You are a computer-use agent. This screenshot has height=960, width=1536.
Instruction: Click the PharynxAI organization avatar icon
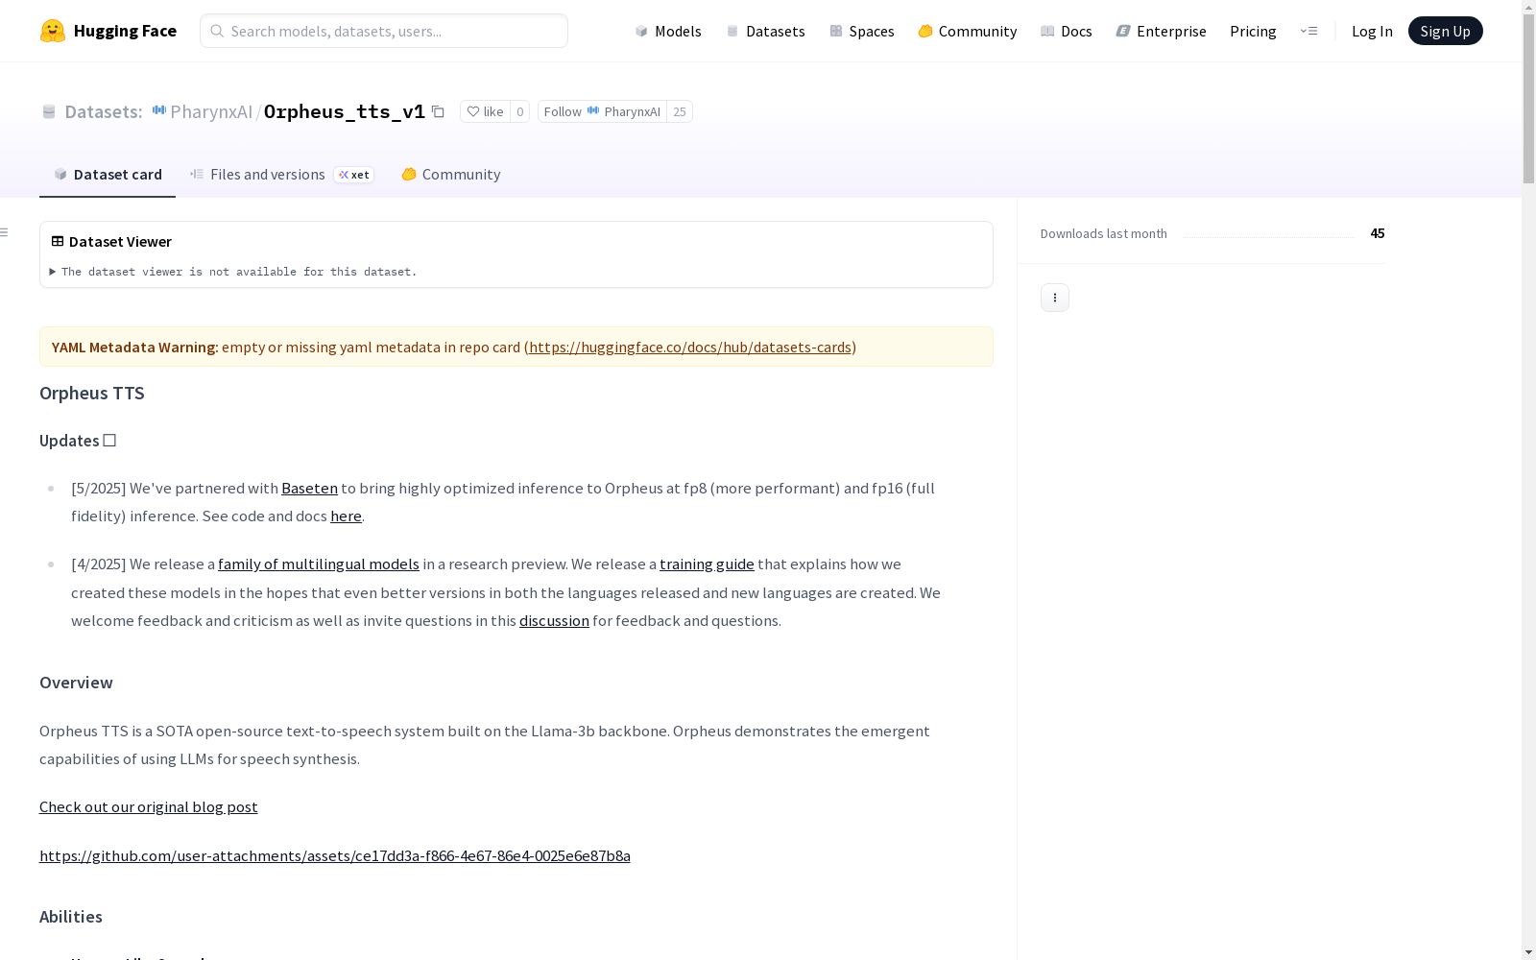click(x=159, y=111)
